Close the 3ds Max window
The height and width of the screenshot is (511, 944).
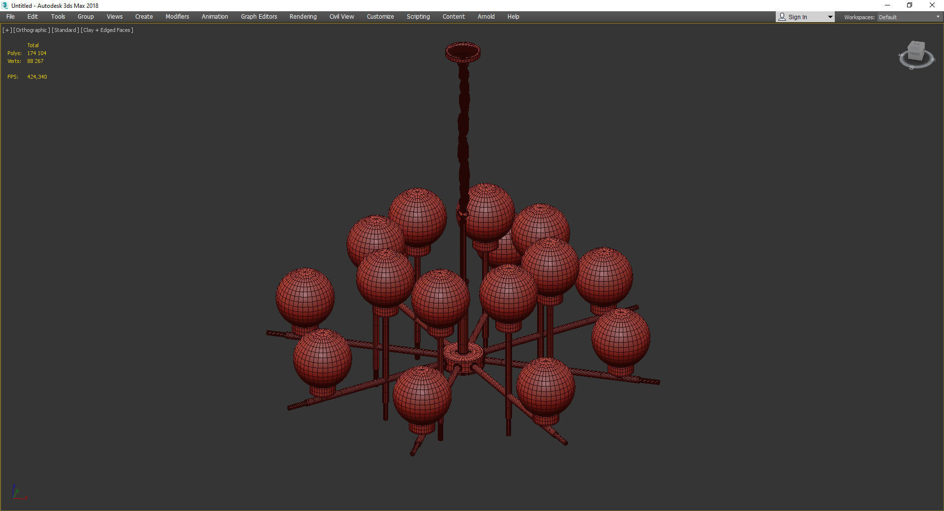pyautogui.click(x=932, y=5)
